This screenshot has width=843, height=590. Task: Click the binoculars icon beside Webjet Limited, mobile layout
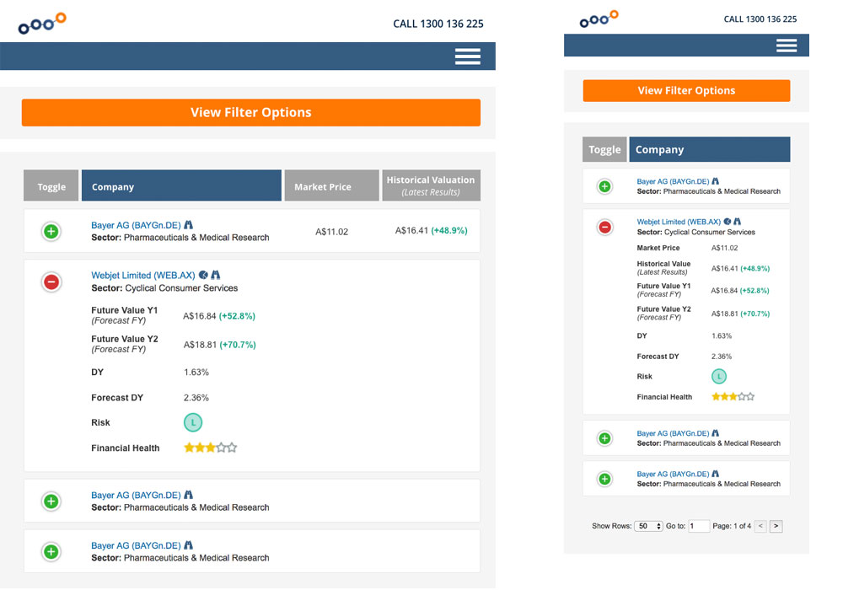(737, 222)
